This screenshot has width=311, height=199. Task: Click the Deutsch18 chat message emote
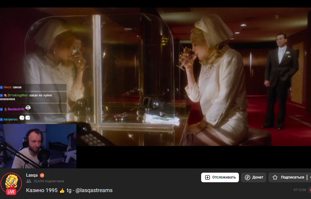coord(28,108)
